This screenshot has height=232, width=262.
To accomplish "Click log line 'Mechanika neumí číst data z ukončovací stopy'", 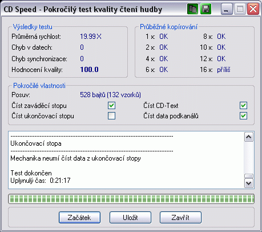I will coord(75,158).
